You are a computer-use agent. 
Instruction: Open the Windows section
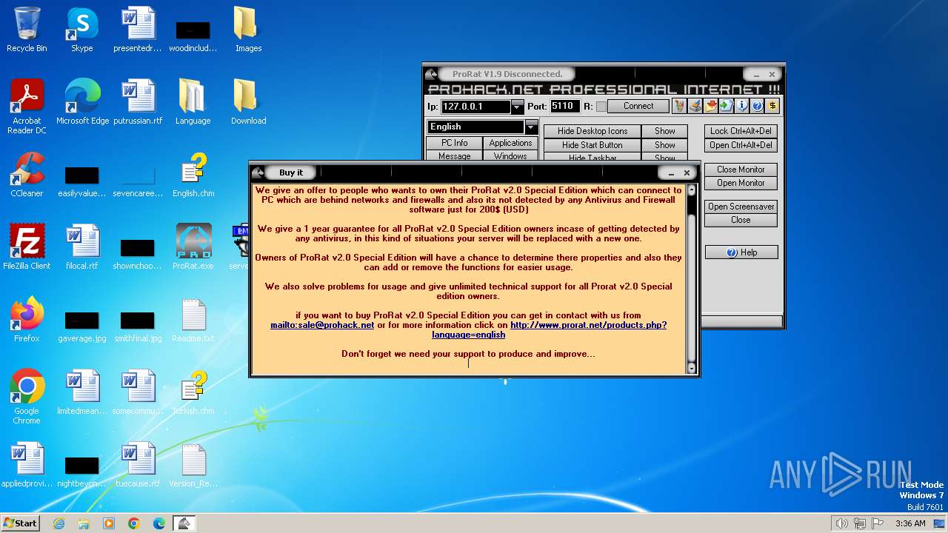click(510, 156)
